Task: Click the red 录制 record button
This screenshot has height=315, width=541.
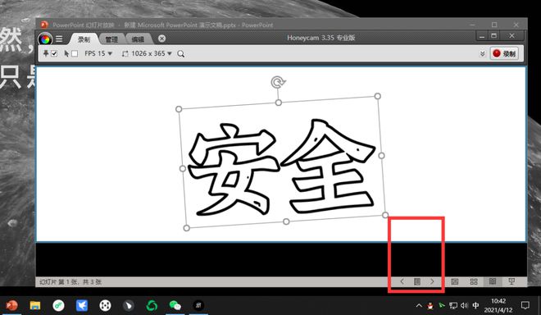Action: 504,53
